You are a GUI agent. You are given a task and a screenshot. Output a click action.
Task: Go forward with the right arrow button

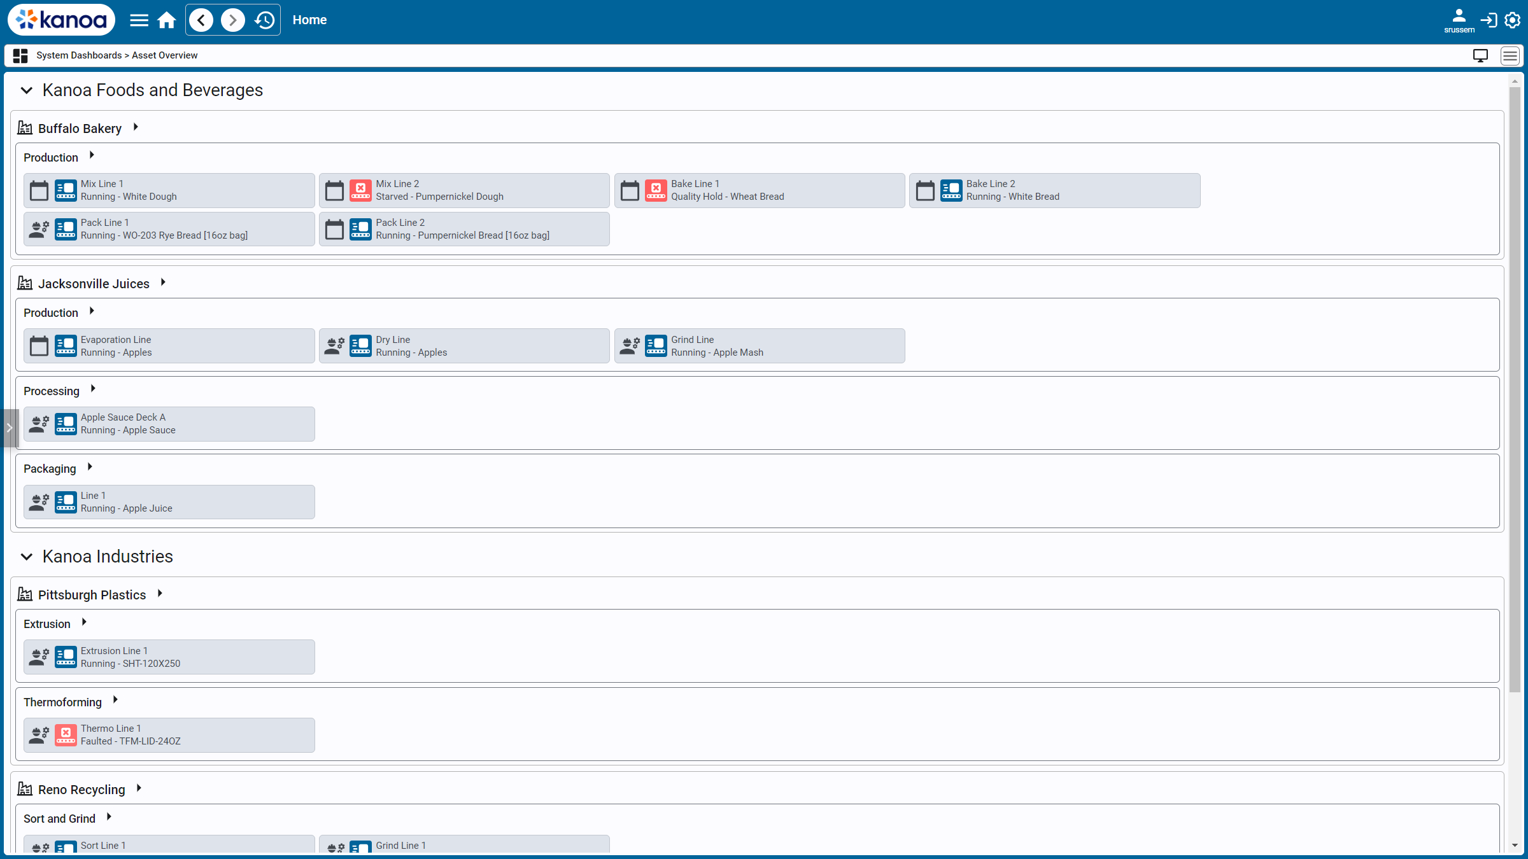[232, 20]
